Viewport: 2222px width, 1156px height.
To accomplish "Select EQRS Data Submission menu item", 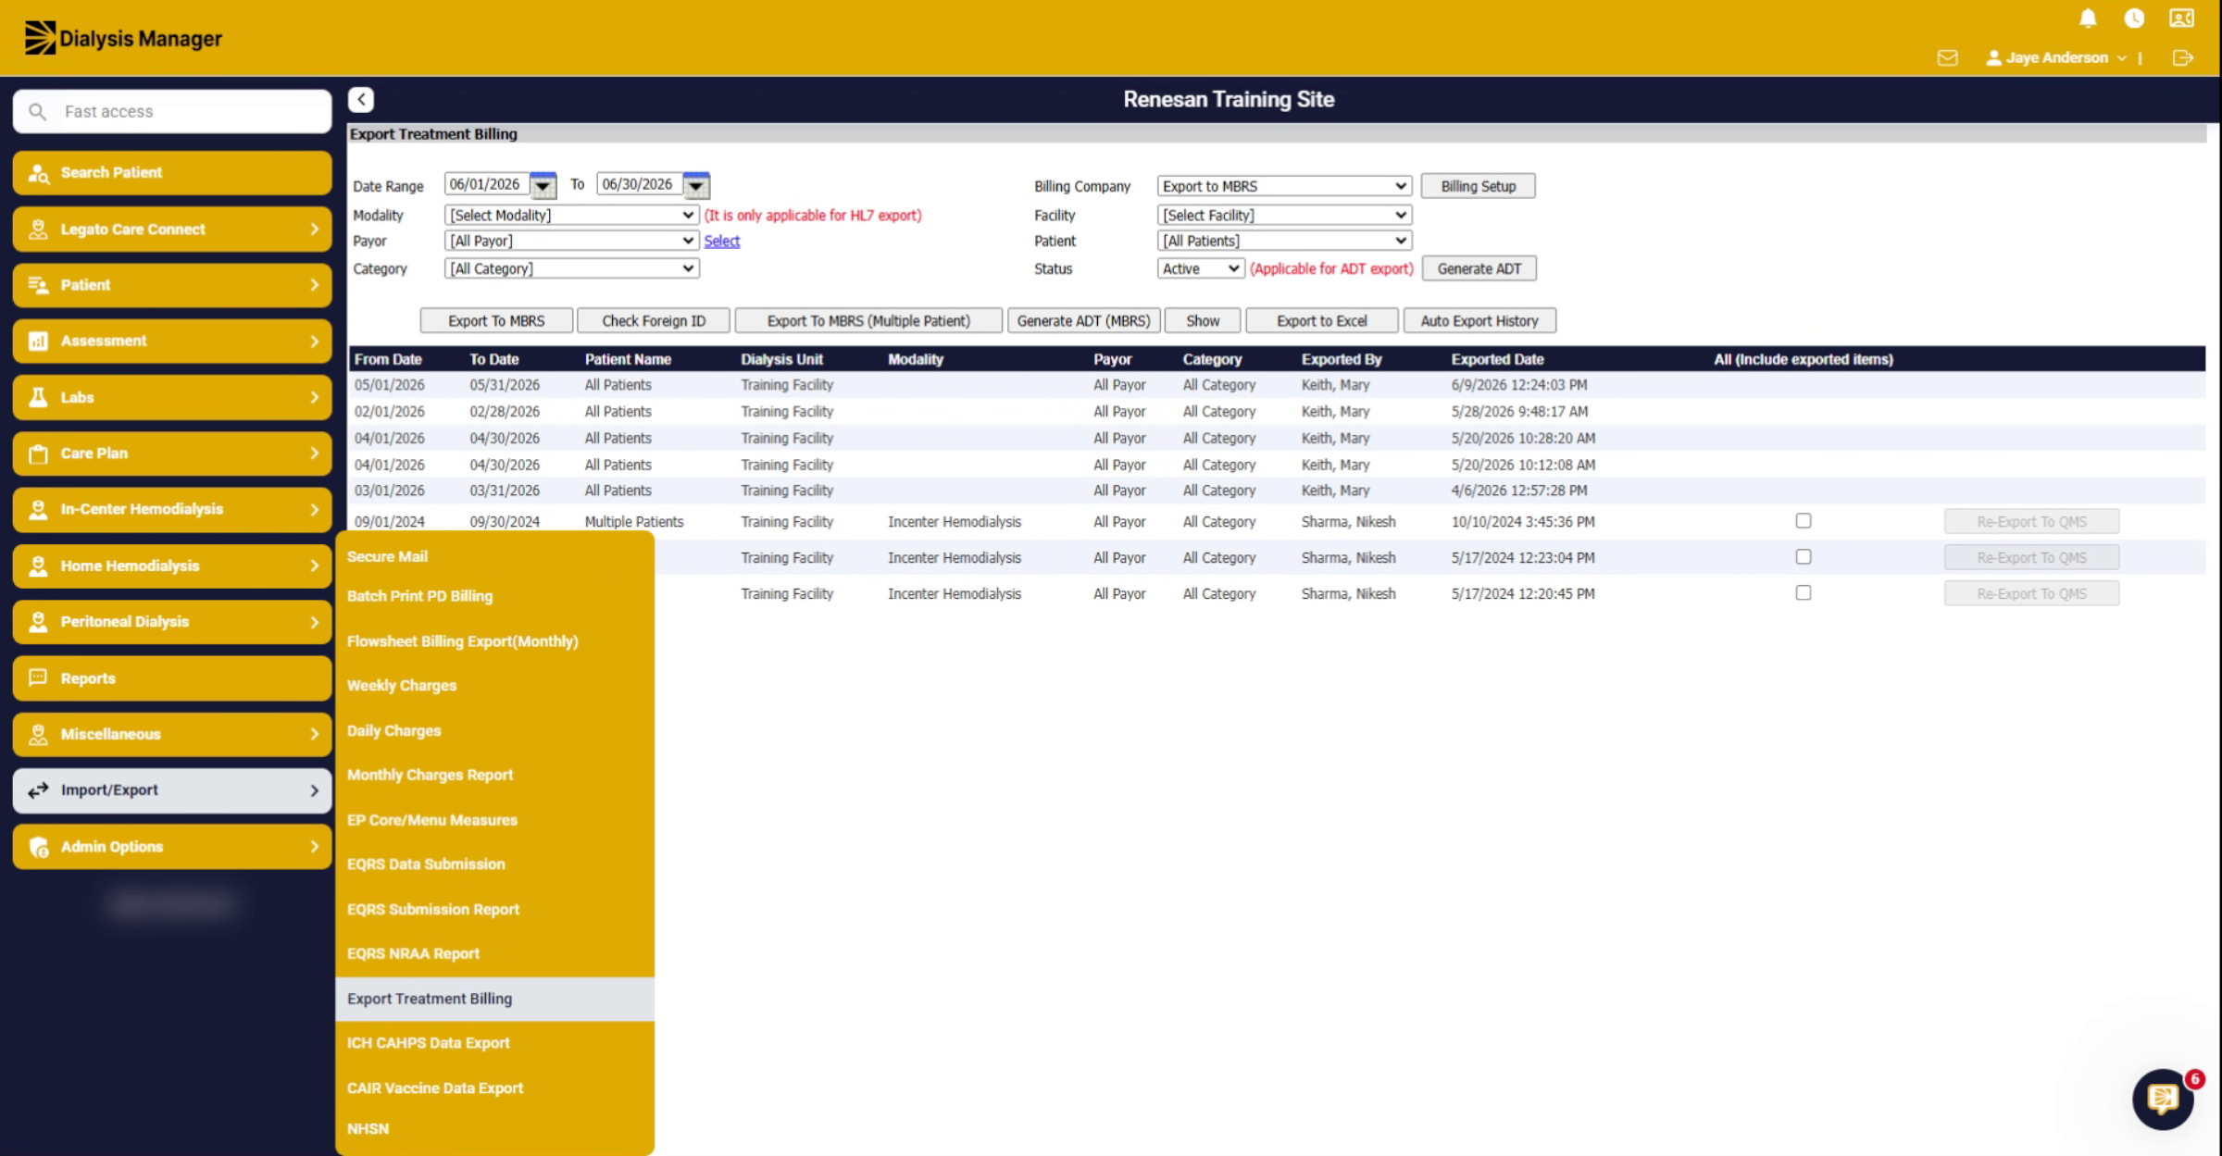I will tap(426, 864).
